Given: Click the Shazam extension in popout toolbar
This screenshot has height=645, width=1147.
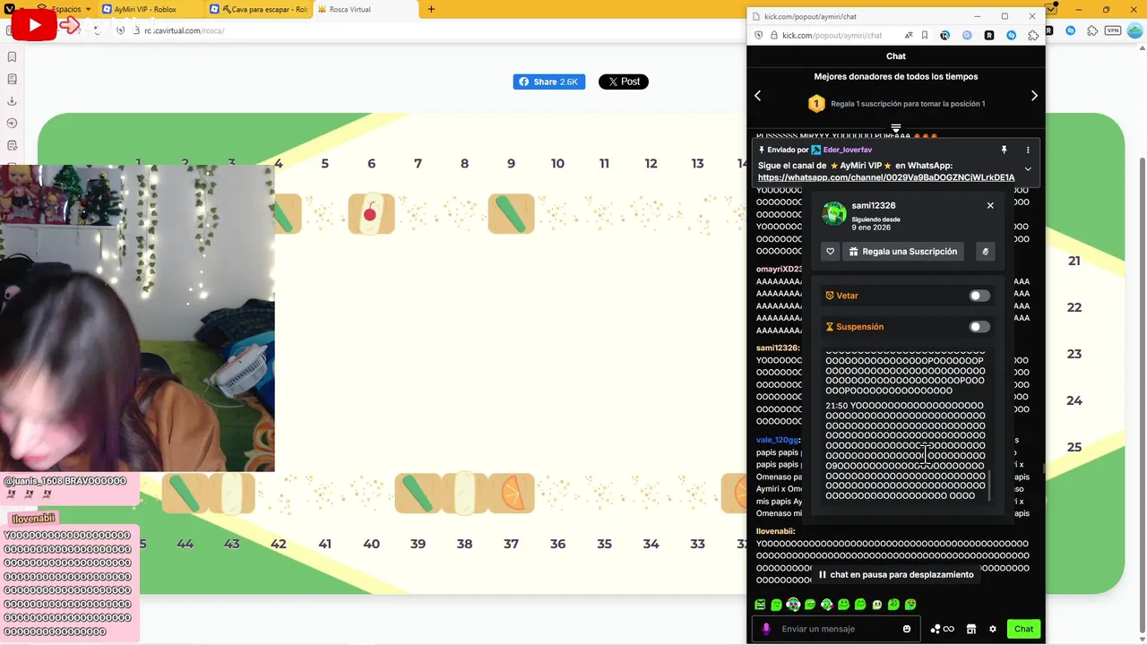Looking at the screenshot, I should click(x=1011, y=36).
